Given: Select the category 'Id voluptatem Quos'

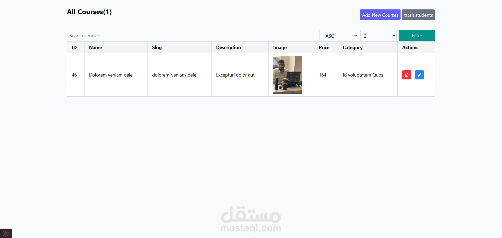Looking at the screenshot, I should (x=363, y=75).
